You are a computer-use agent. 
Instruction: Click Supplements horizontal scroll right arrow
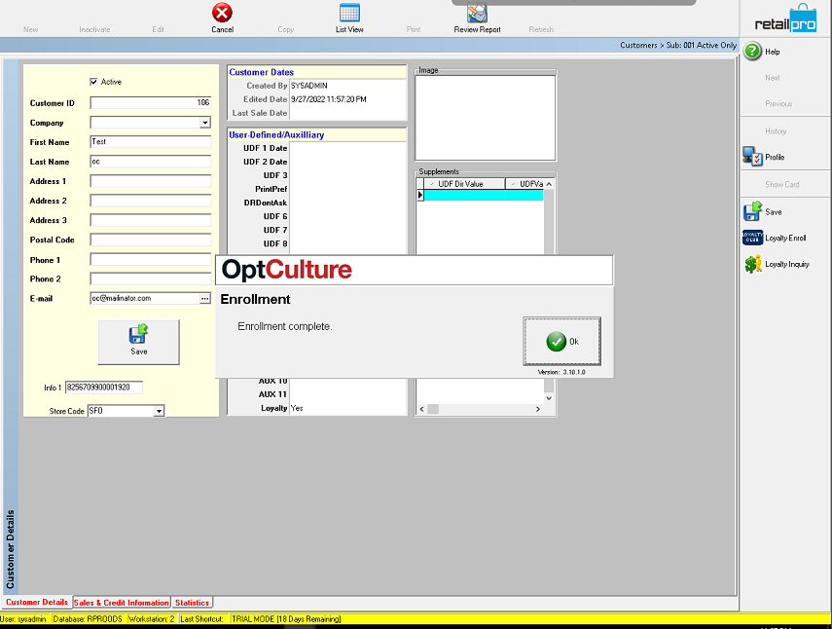[538, 409]
